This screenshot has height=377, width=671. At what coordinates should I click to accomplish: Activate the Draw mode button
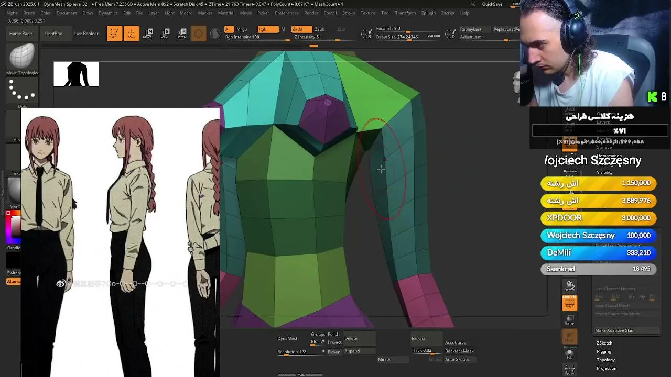click(131, 34)
